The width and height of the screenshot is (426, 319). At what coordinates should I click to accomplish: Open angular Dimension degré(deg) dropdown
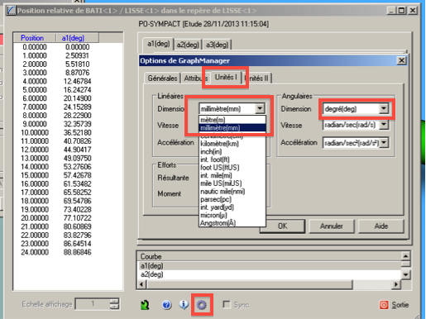pyautogui.click(x=384, y=108)
